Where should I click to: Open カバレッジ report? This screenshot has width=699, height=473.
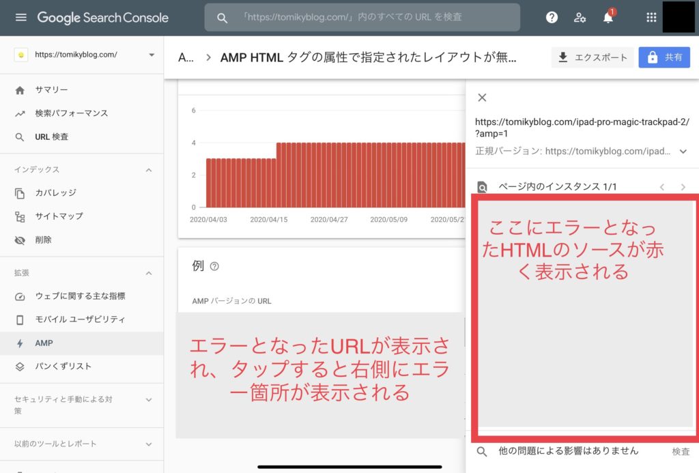click(82, 193)
